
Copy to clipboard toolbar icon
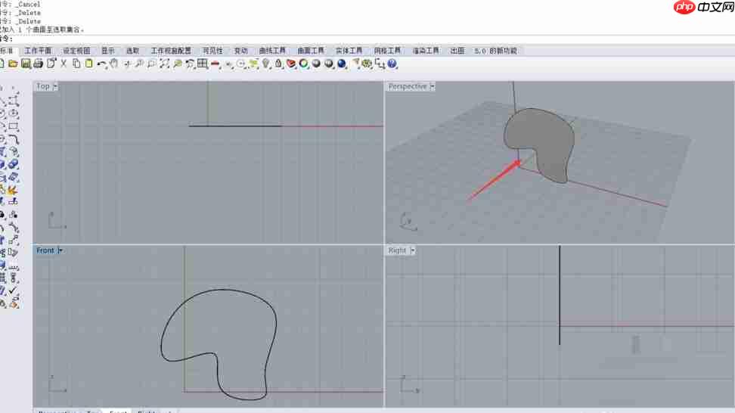click(76, 64)
